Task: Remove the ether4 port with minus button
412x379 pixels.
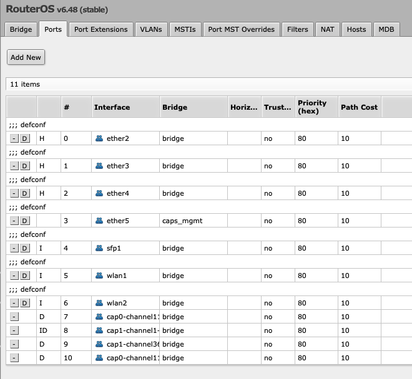Action: pos(14,193)
